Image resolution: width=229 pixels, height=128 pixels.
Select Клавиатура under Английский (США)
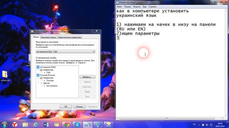48,70
